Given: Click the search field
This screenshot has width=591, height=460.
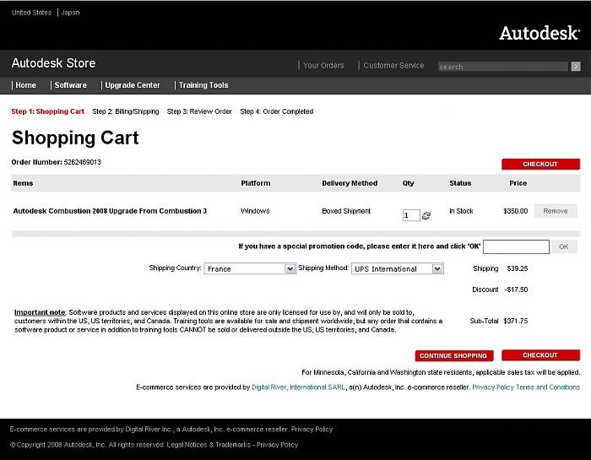Looking at the screenshot, I should (x=503, y=67).
